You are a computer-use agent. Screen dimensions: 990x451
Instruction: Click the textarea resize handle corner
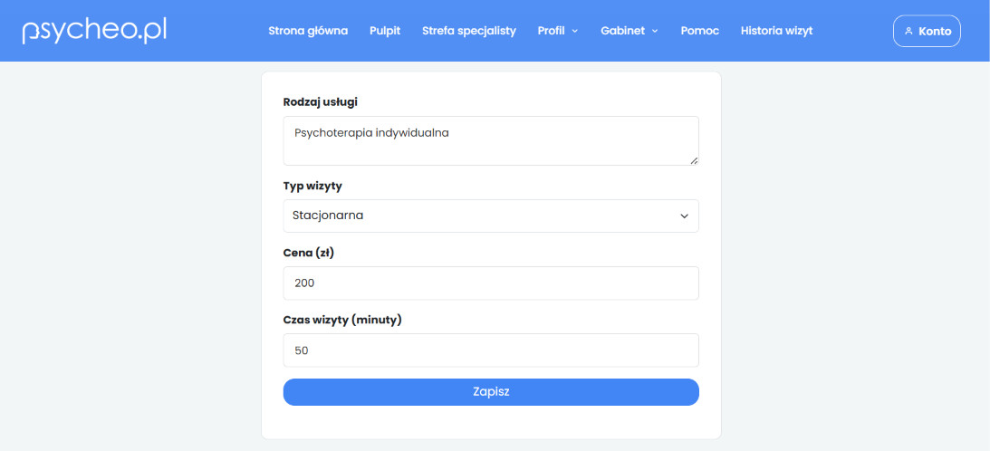tap(694, 160)
